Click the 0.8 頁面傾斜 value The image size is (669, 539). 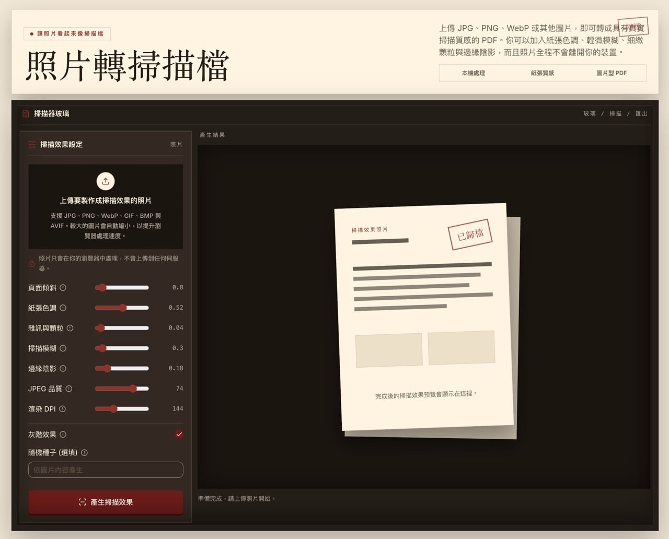pos(178,288)
